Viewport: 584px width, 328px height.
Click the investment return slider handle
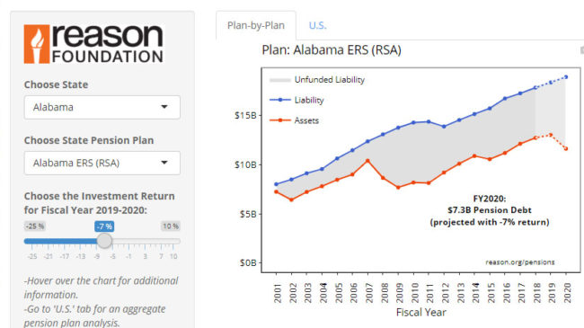(104, 241)
